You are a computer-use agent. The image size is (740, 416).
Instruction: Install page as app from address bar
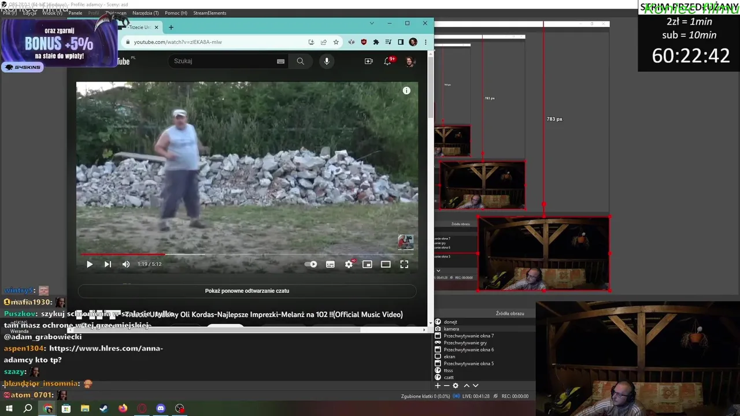[x=311, y=42]
